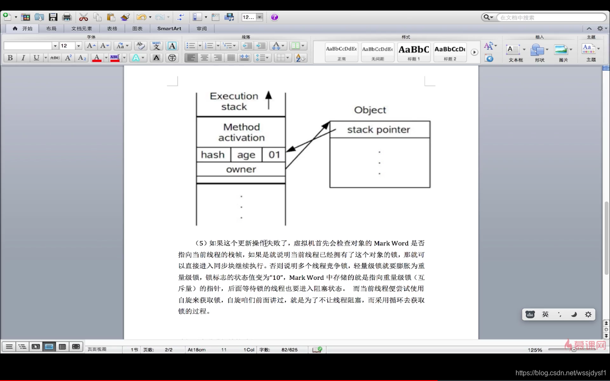Screen dimensions: 610x381
Task: Switch to the SmartArt tab
Action: click(169, 28)
